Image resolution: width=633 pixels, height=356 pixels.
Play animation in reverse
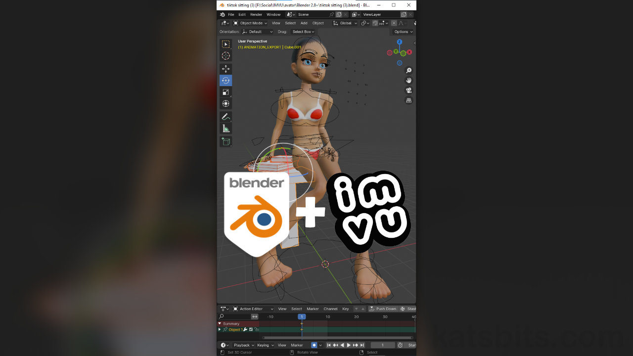click(x=342, y=345)
